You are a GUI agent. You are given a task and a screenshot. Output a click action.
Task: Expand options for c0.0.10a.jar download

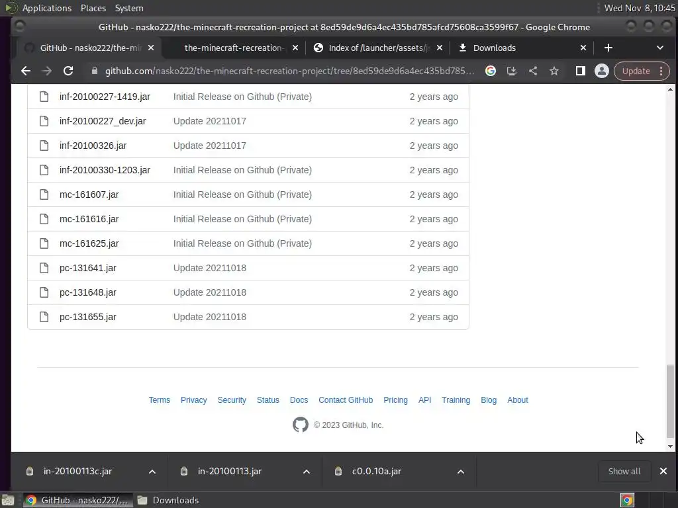click(461, 471)
